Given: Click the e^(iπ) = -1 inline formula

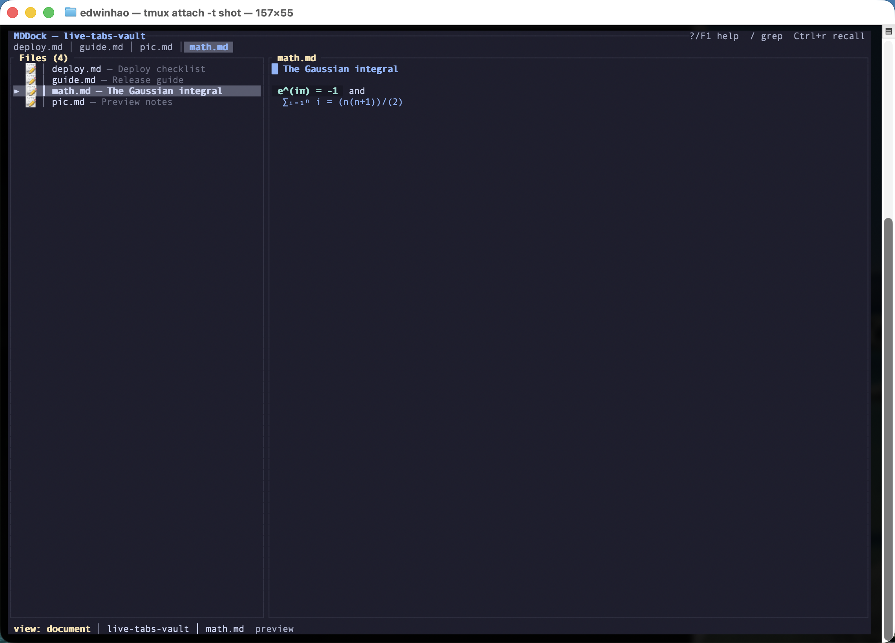Looking at the screenshot, I should point(307,91).
